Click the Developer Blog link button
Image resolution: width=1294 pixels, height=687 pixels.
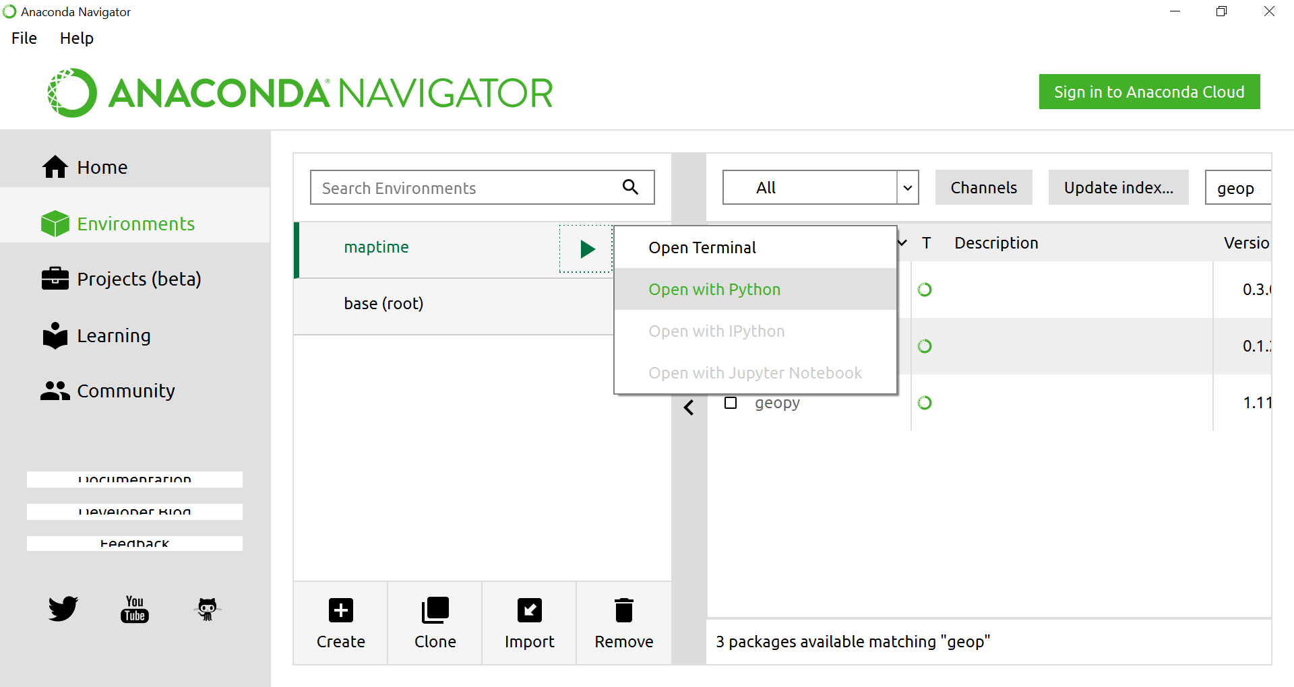coord(135,512)
